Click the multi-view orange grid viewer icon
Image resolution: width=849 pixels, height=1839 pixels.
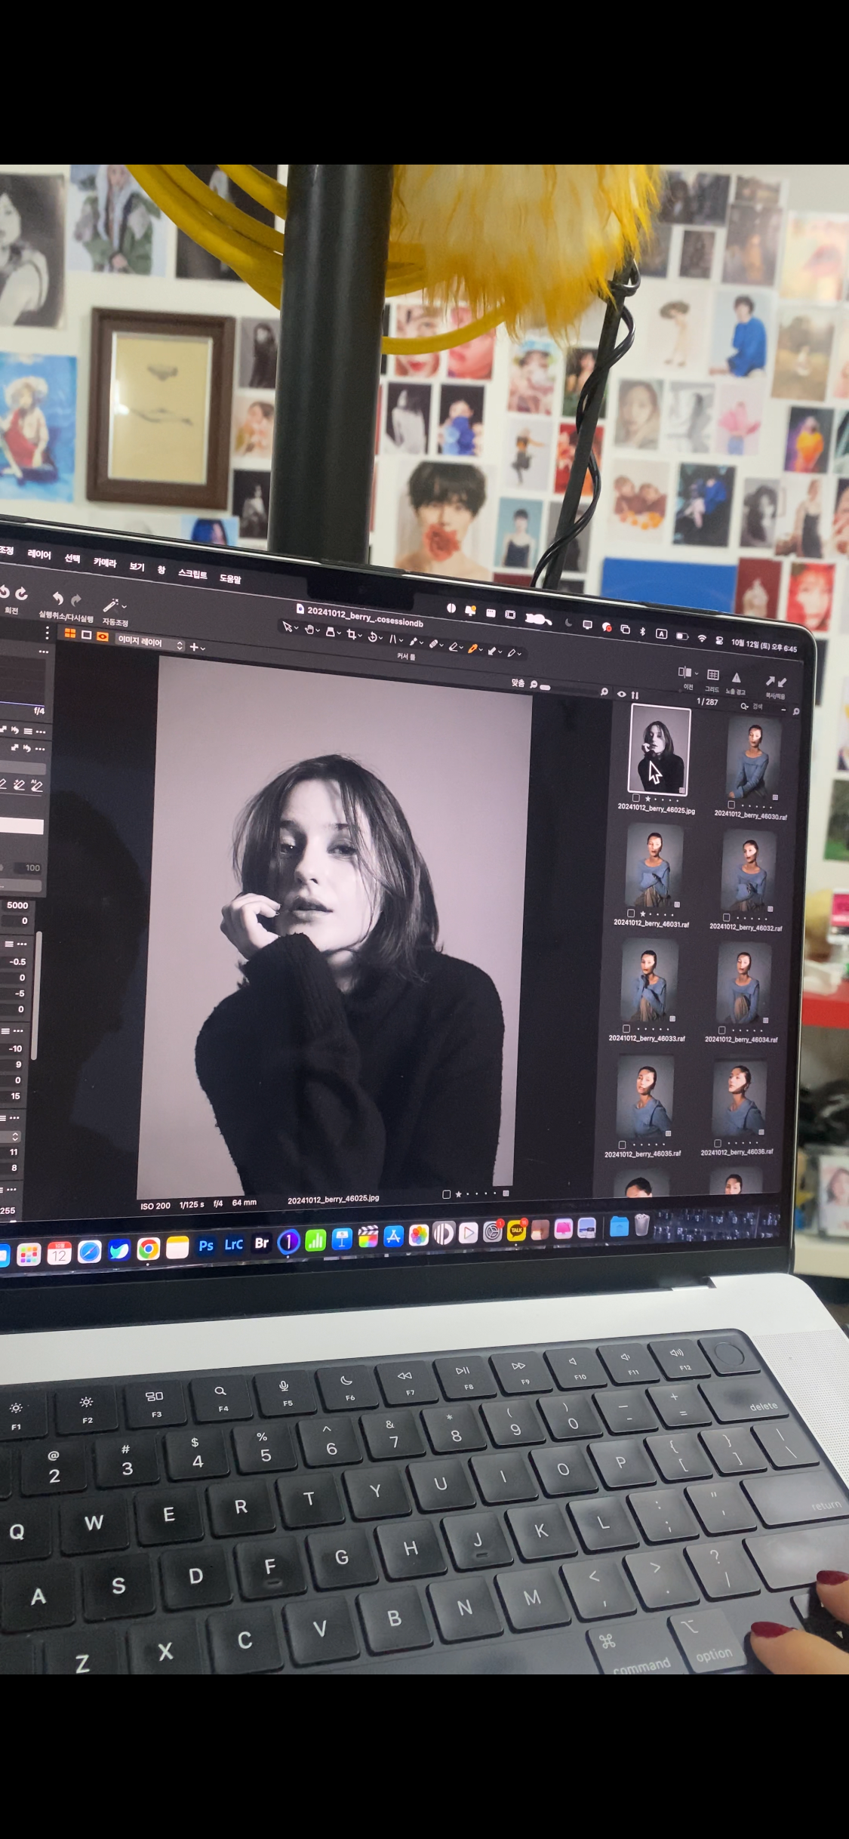[70, 633]
